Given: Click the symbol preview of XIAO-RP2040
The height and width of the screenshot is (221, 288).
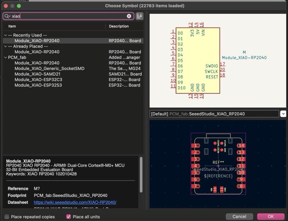Looking at the screenshot, I should (218, 61).
